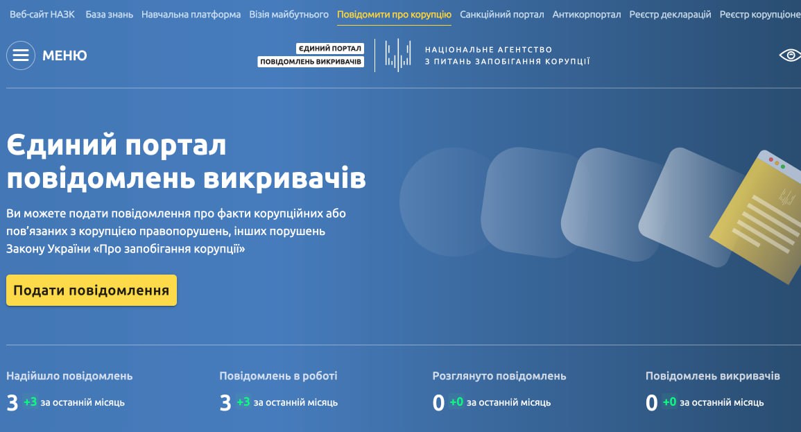Go to «База знань» in top bar

tap(109, 14)
